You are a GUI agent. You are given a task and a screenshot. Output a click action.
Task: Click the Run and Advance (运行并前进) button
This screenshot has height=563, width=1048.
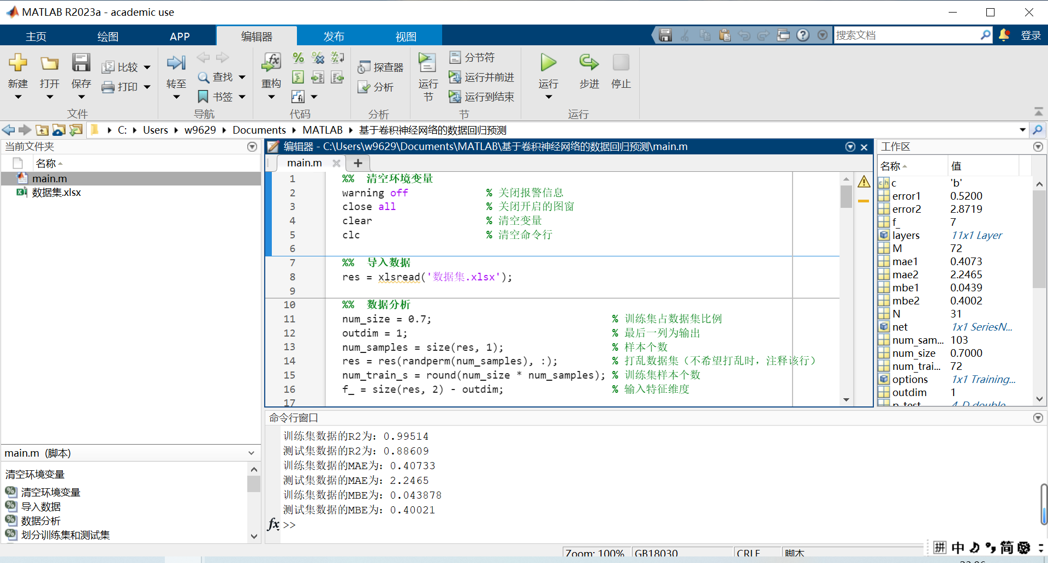pos(481,77)
